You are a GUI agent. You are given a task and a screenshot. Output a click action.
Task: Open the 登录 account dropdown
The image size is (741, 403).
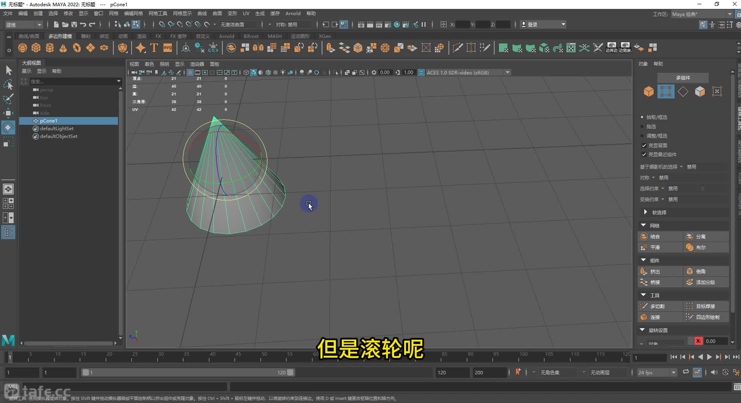(543, 25)
